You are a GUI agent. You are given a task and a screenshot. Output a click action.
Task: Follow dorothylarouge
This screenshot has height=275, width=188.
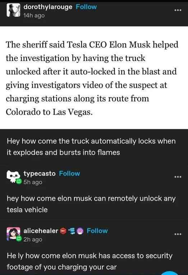tap(86, 7)
